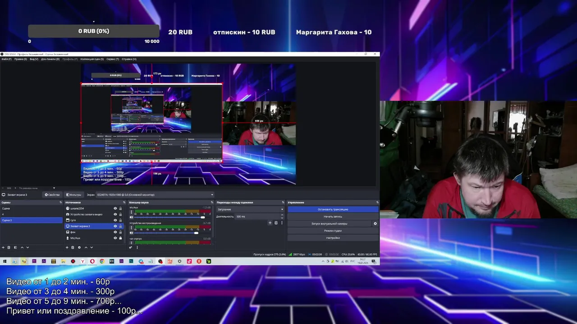Add a scene transition with plus icon
This screenshot has width=577, height=324.
point(270,223)
